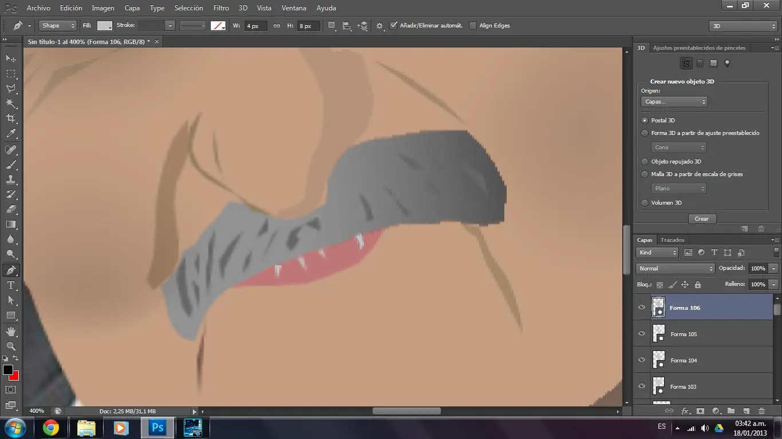Select the Blur tool
The height and width of the screenshot is (439, 782).
click(x=11, y=239)
